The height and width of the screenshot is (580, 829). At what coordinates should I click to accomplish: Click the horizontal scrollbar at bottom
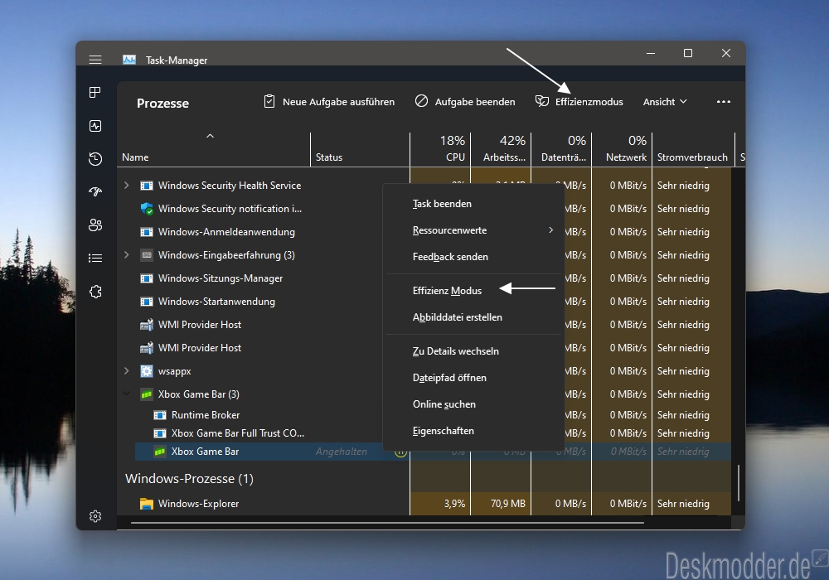coord(387,523)
